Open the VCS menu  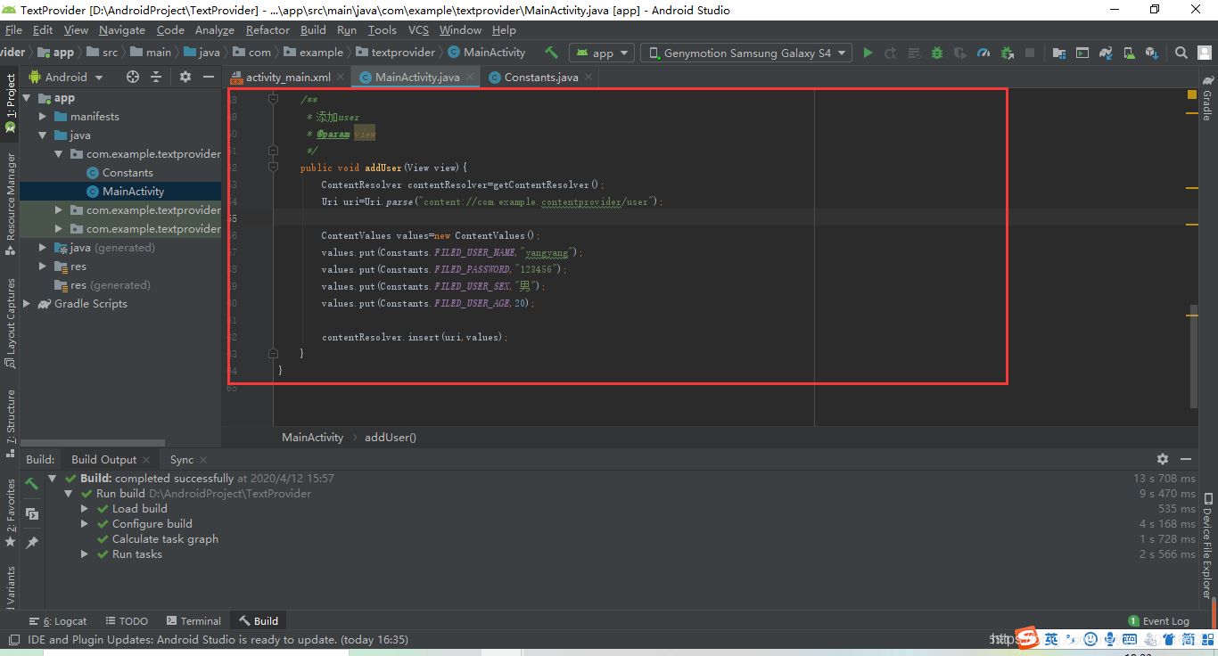coord(418,29)
